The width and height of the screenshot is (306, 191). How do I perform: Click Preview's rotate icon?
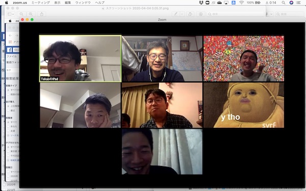(190, 14)
